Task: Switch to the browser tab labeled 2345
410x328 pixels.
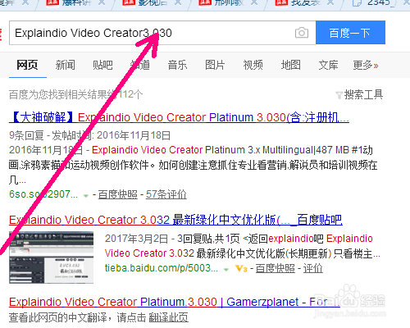Action: (379, 3)
